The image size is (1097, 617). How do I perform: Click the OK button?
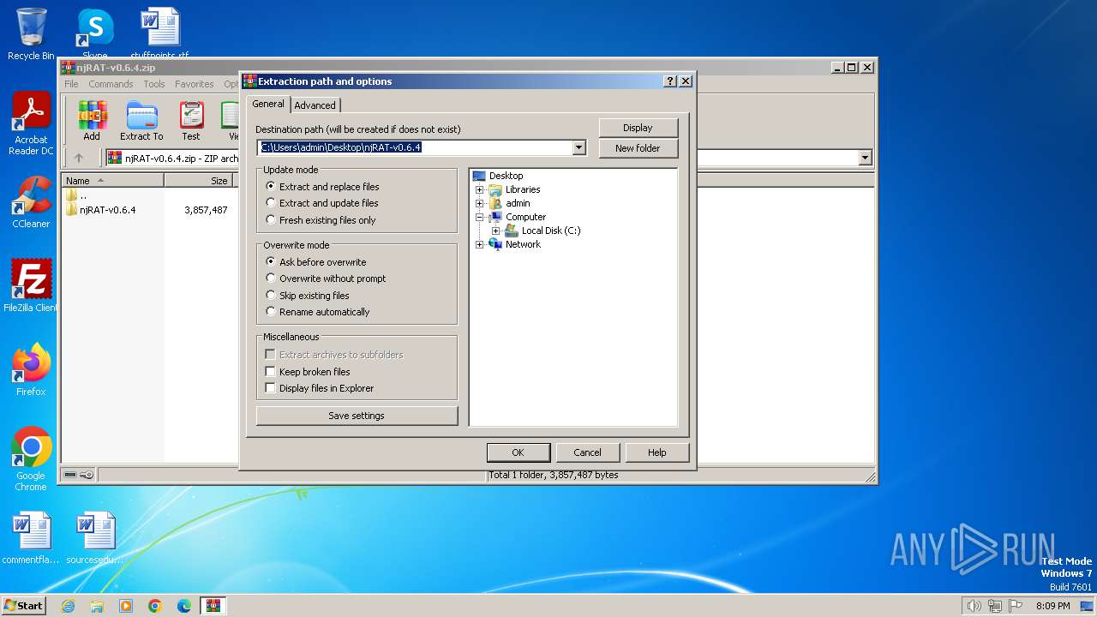(518, 452)
